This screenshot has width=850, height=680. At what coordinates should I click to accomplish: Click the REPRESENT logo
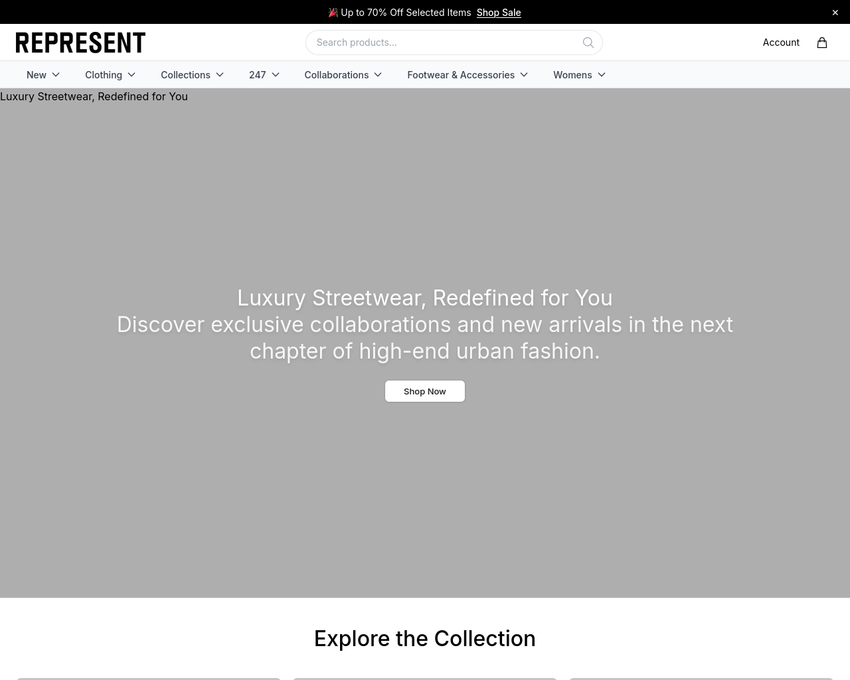point(80,42)
